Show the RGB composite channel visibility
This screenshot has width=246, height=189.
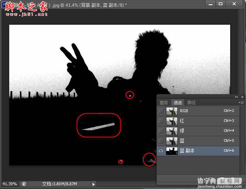click(x=161, y=111)
